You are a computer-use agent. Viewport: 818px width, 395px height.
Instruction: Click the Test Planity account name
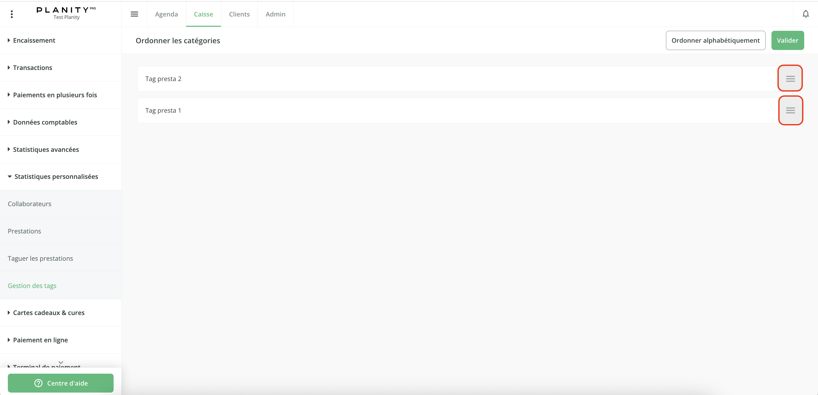pos(66,17)
